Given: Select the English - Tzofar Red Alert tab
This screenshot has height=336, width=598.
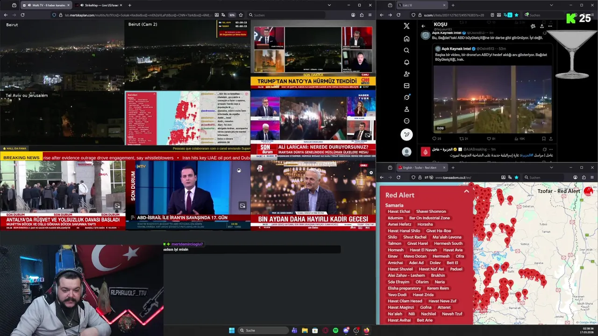Looking at the screenshot, I should coord(422,168).
